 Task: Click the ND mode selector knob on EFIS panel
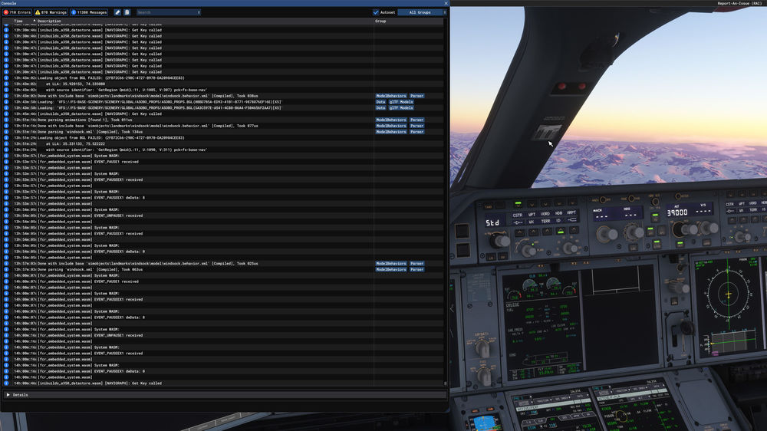(x=528, y=251)
